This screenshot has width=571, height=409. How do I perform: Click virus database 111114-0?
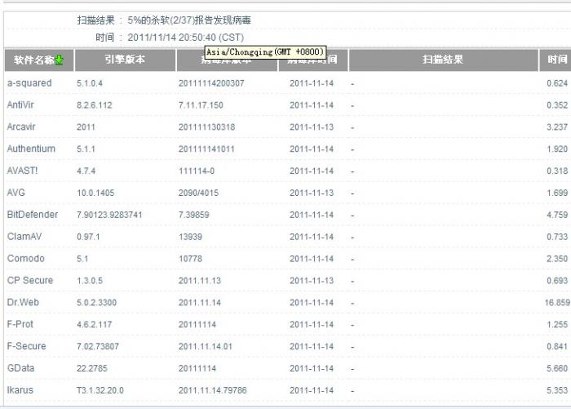tap(197, 171)
